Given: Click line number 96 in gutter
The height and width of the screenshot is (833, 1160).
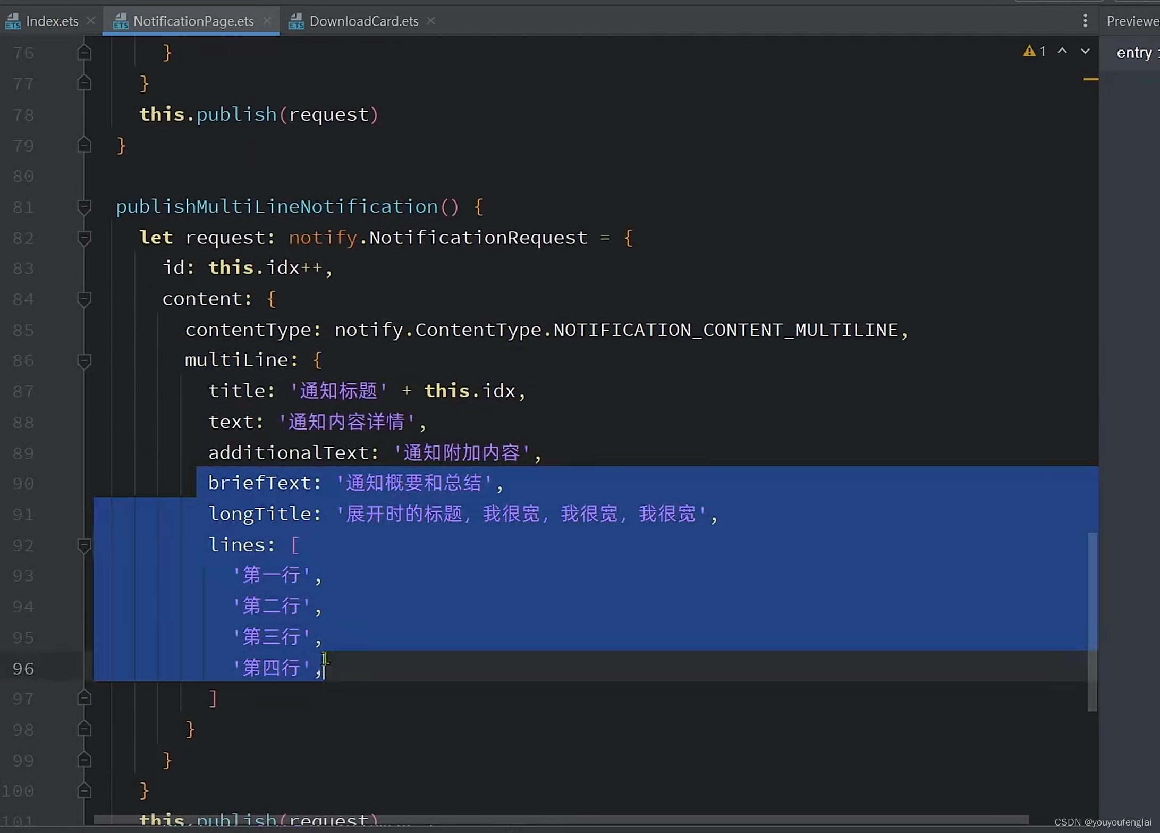Looking at the screenshot, I should click(x=23, y=668).
